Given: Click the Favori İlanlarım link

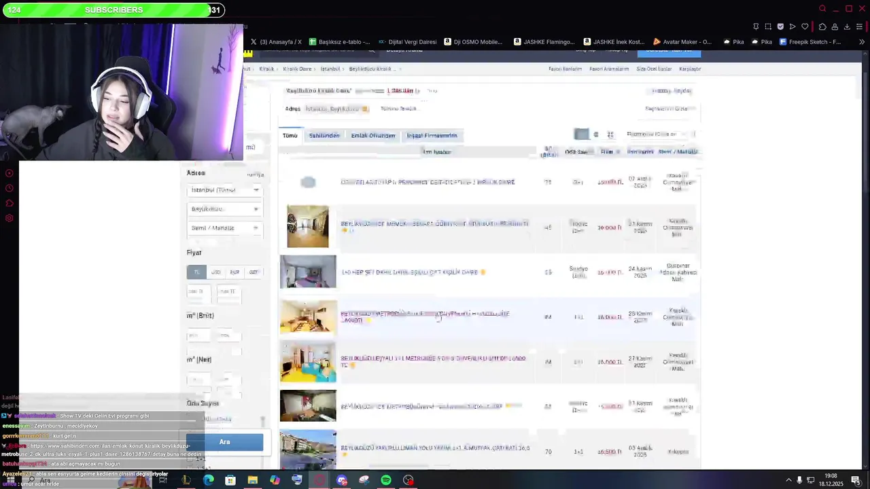Looking at the screenshot, I should click(565, 69).
